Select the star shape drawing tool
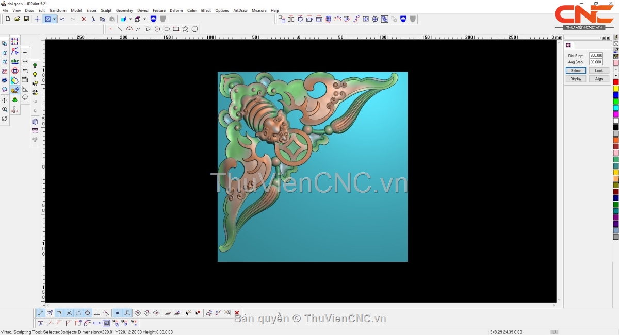The height and width of the screenshot is (335, 619). (185, 29)
